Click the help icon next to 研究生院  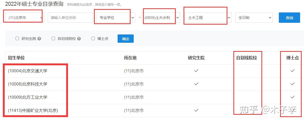(39, 39)
